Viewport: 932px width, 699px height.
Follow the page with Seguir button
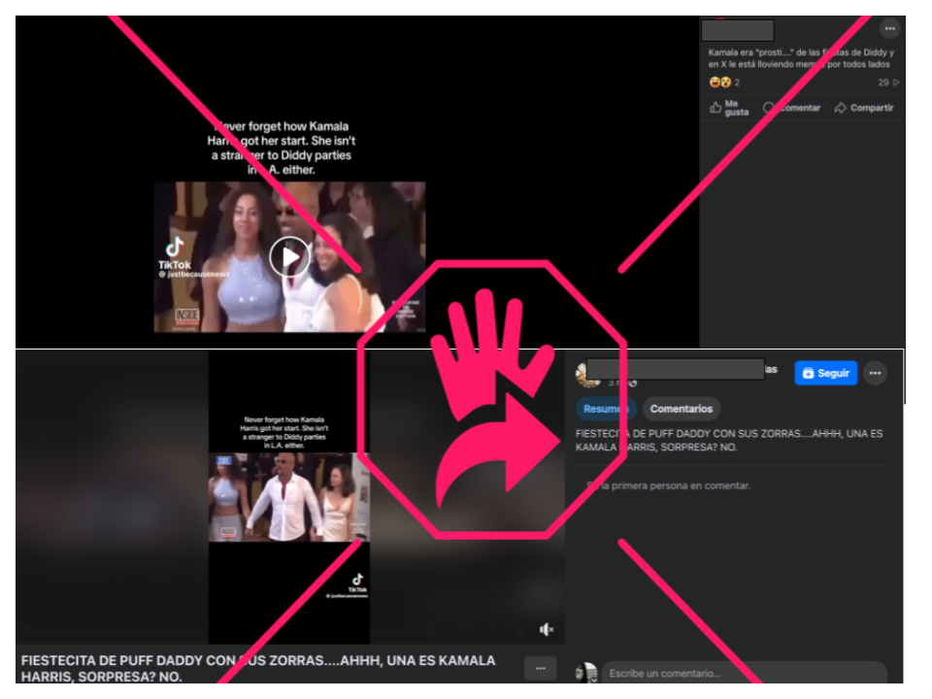click(x=825, y=373)
